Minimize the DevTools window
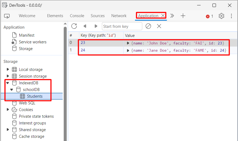This screenshot has width=238, height=141. [199, 5]
